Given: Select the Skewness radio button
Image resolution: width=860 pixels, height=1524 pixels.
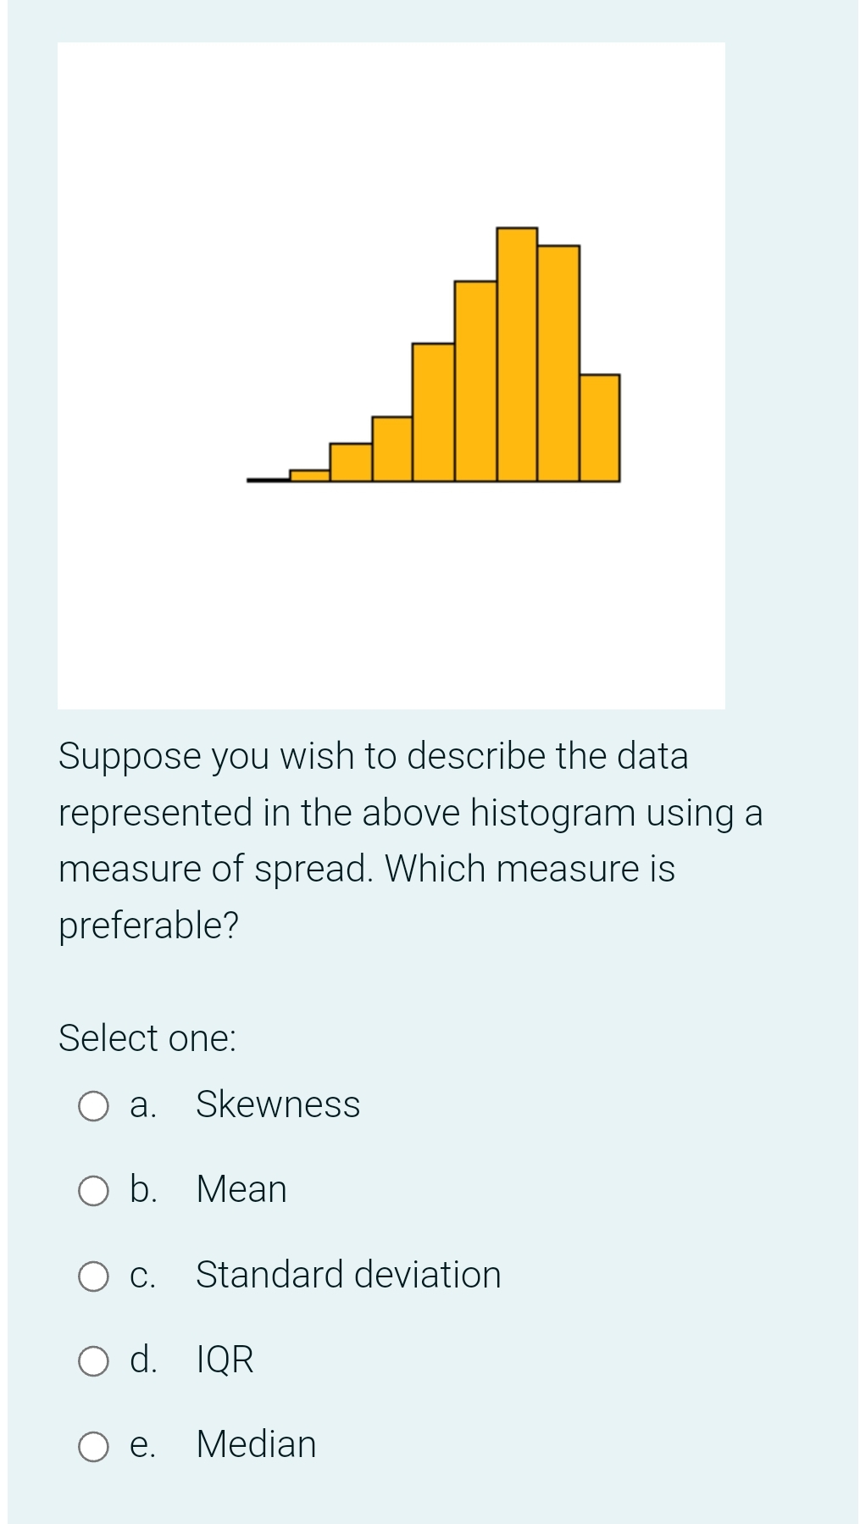Looking at the screenshot, I should click(x=93, y=1106).
